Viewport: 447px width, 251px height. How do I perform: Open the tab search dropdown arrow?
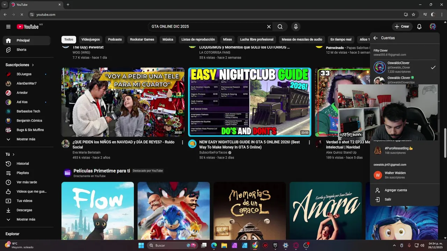[5, 5]
